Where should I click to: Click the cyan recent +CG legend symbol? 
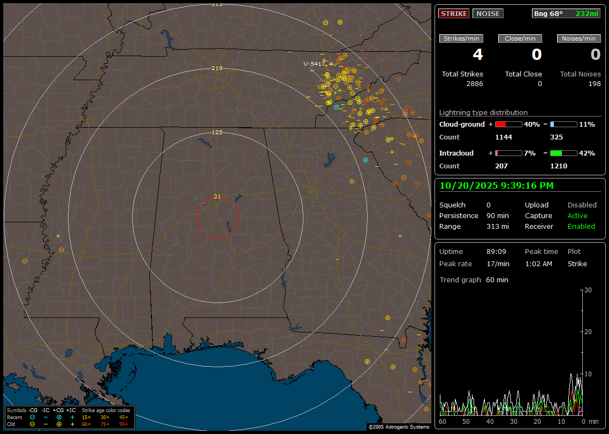(x=59, y=417)
